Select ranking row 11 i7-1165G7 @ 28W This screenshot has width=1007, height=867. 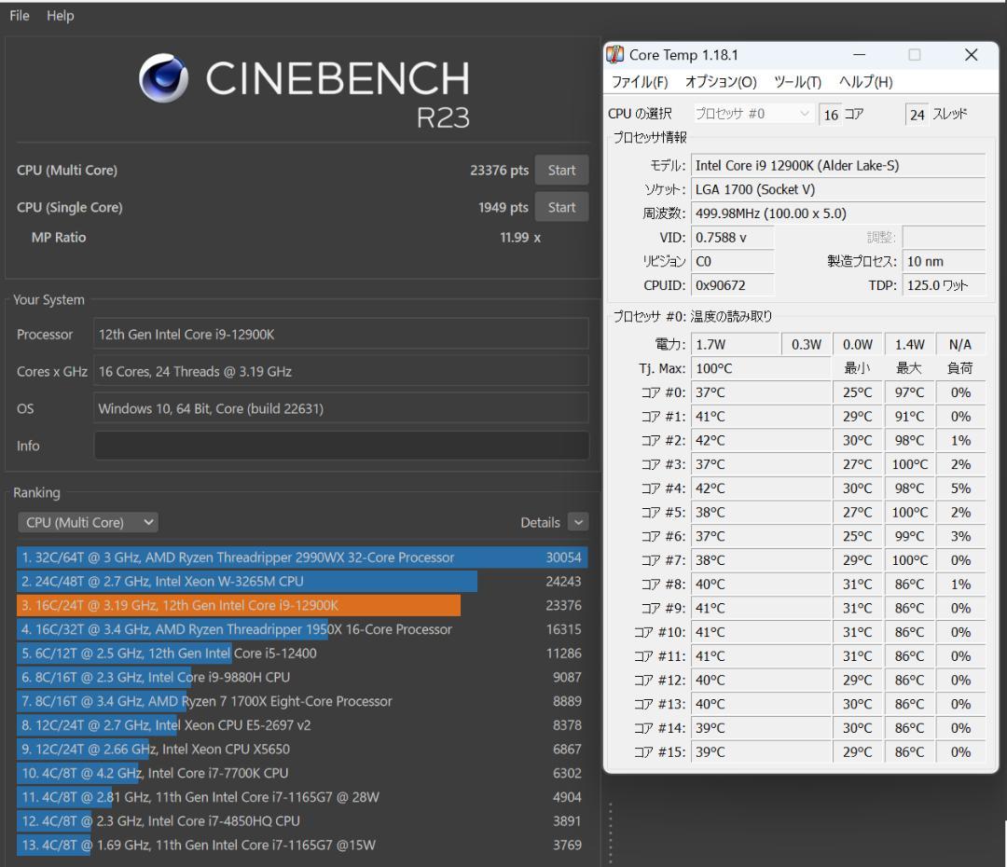click(x=302, y=797)
